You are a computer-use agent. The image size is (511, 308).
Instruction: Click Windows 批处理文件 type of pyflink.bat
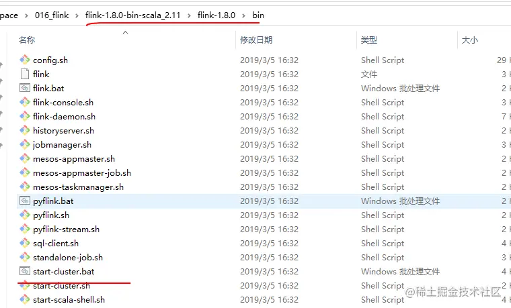tap(400, 201)
